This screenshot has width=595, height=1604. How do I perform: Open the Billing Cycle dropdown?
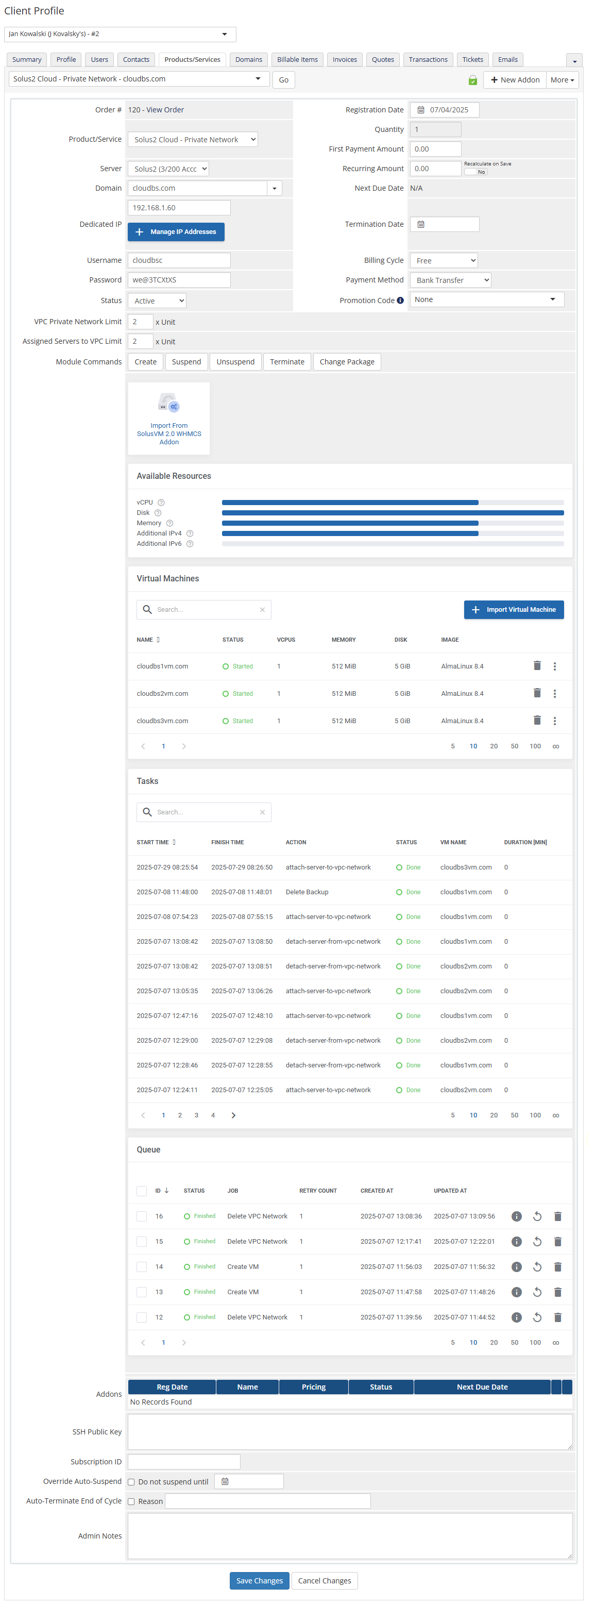(444, 260)
